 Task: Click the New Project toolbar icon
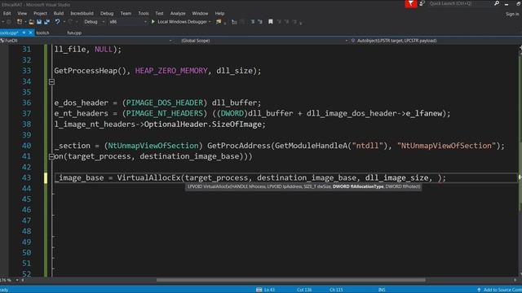tap(20, 22)
